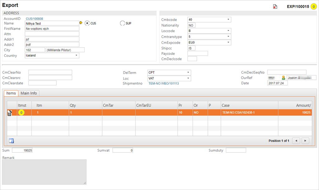Click the user icon beside OurRef
The image size is (319, 190).
tap(283, 78)
